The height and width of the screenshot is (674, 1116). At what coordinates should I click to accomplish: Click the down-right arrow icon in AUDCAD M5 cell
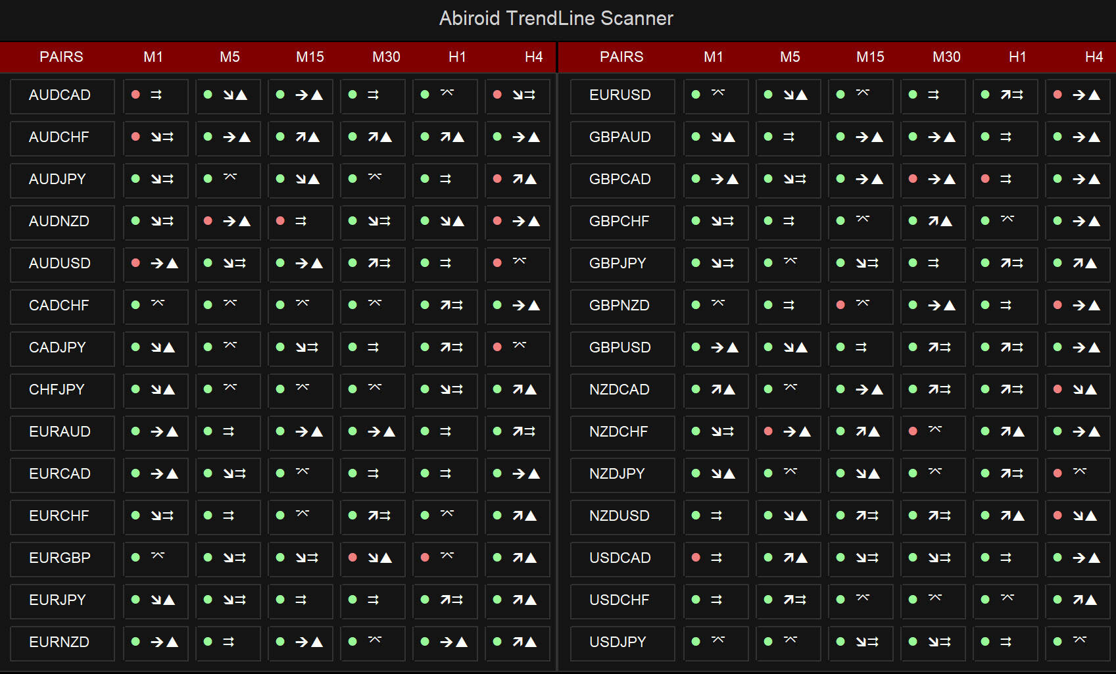[x=228, y=95]
